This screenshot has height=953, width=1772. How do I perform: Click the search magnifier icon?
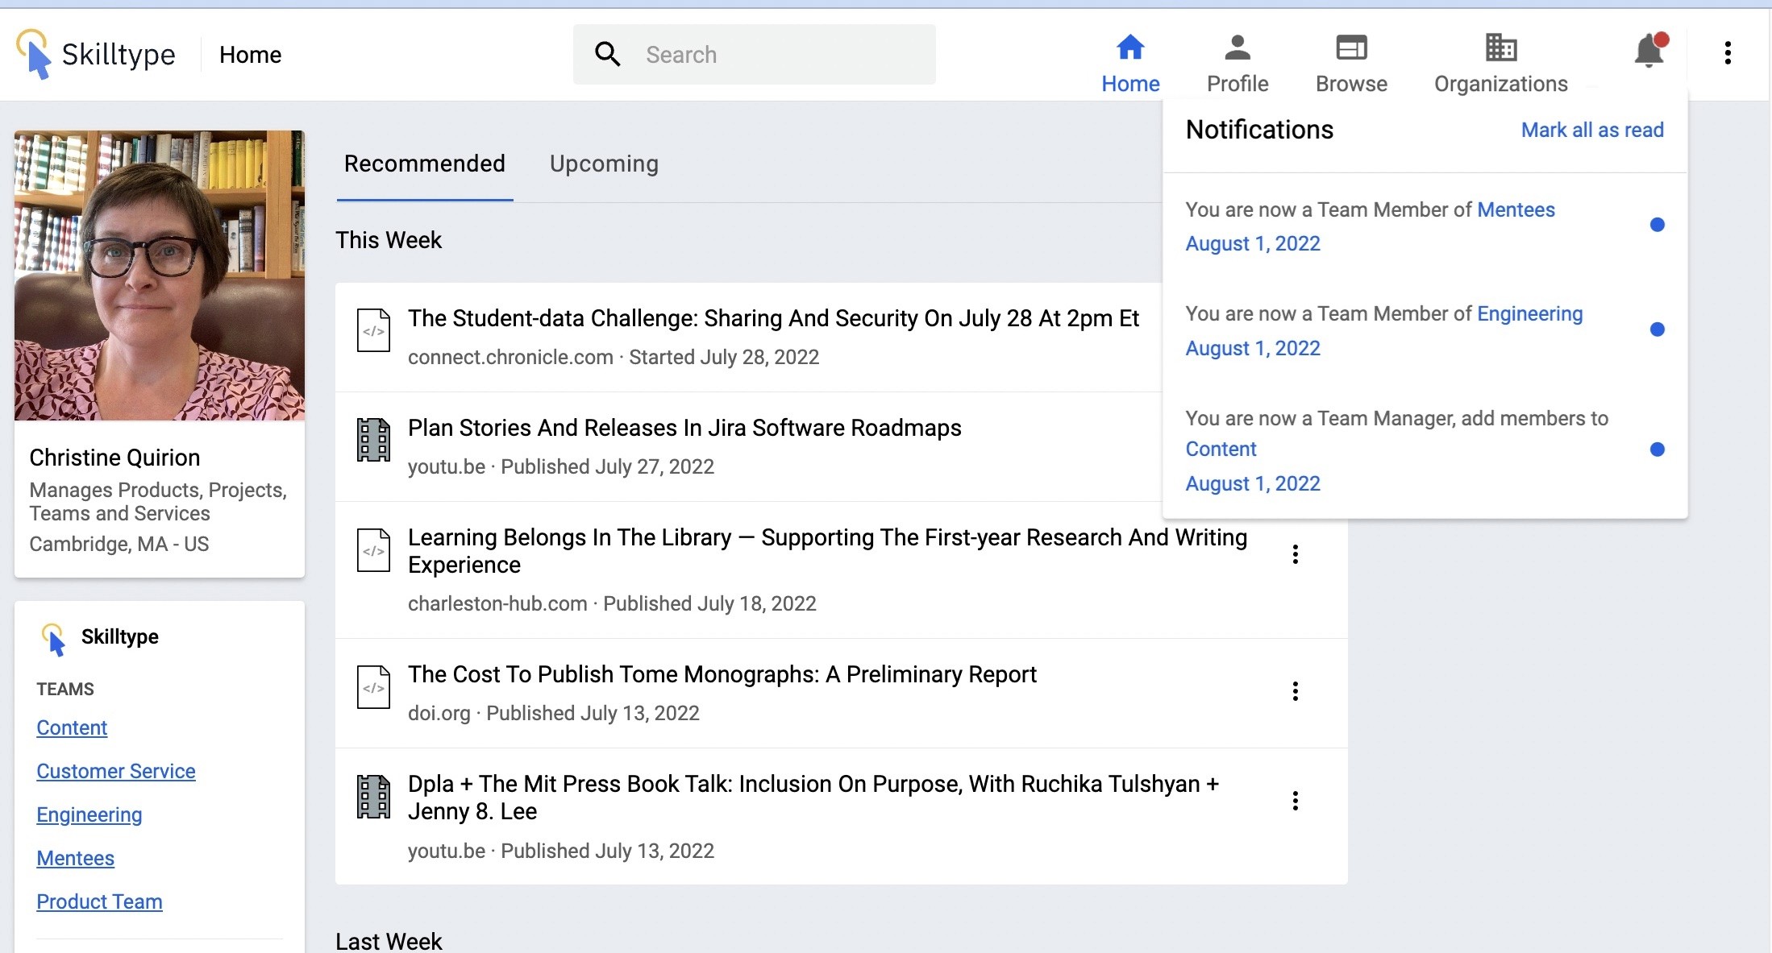[x=608, y=54]
